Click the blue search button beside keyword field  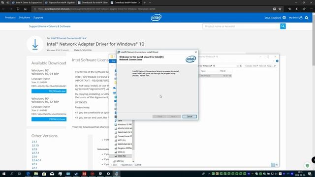(x=283, y=26)
